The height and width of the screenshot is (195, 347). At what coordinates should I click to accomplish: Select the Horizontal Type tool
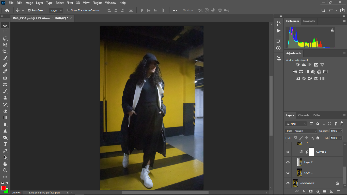click(5, 144)
